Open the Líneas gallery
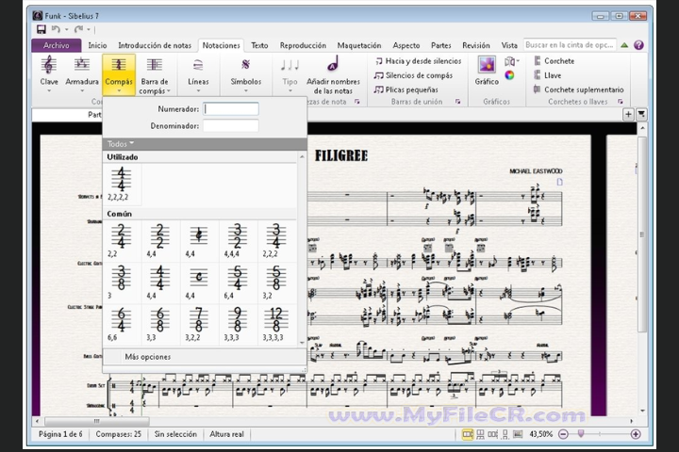This screenshot has width=679, height=452. point(198,73)
